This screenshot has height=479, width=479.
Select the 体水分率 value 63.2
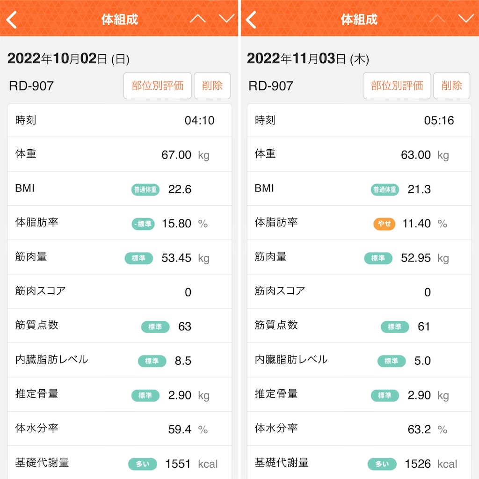[x=419, y=429]
